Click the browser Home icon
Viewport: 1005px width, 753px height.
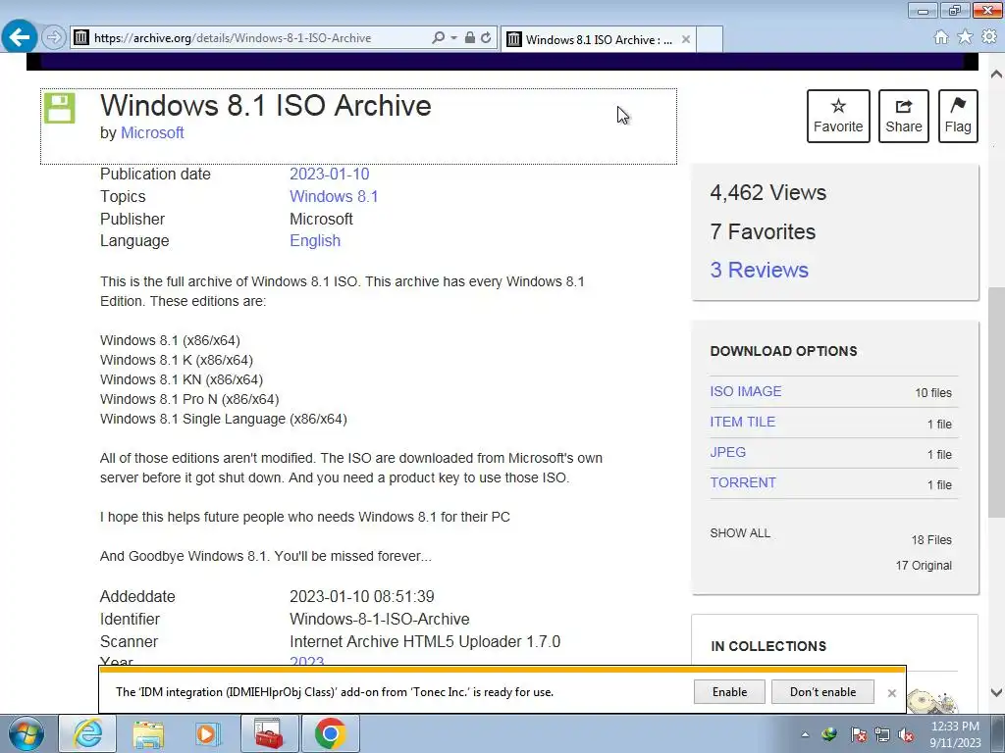coord(941,37)
